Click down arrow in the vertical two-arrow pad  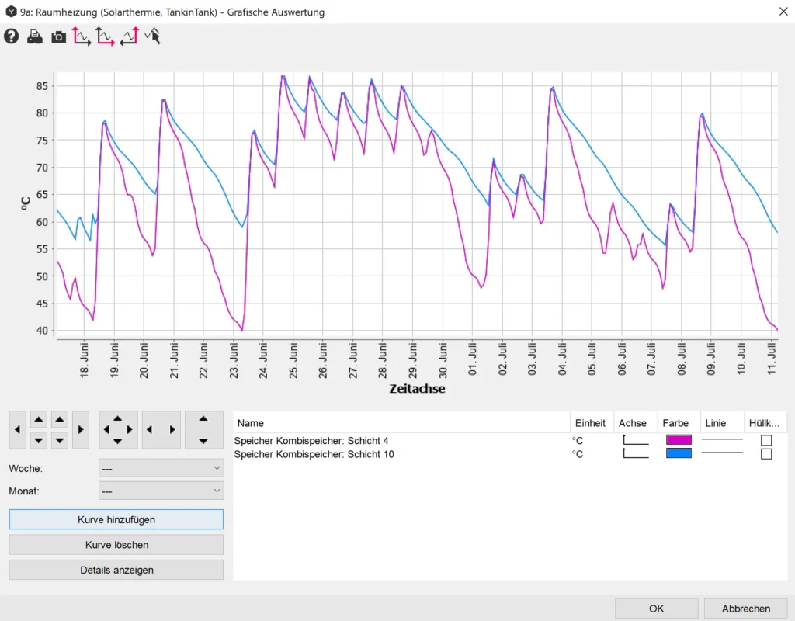(203, 442)
